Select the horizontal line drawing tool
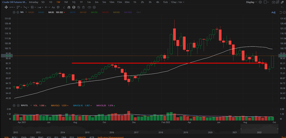The height and width of the screenshot is (138, 286). [11, 7]
